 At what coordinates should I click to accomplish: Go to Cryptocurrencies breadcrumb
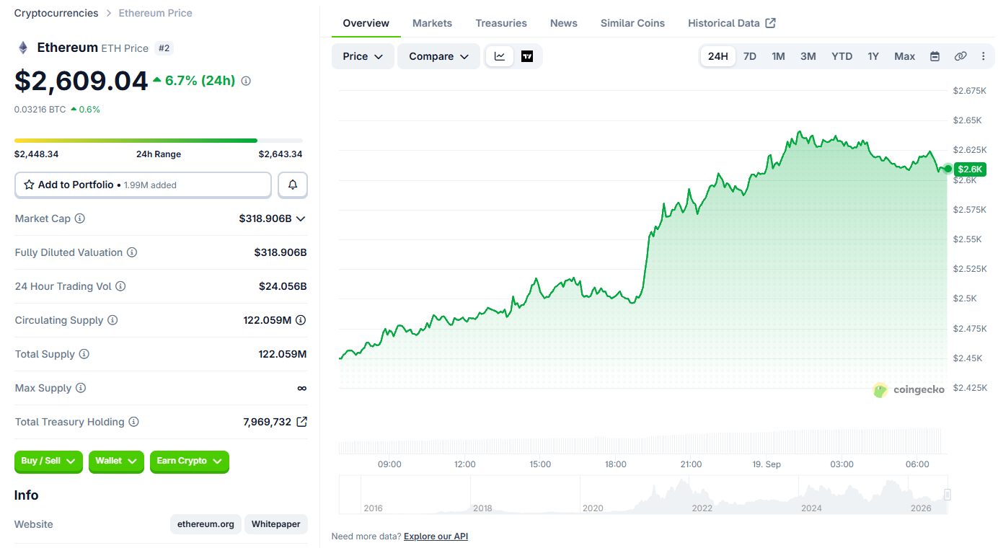[x=56, y=13]
